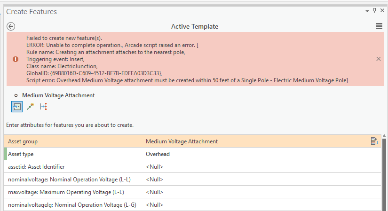Click the Medium Voltage Attachment template name

[x=58, y=95]
